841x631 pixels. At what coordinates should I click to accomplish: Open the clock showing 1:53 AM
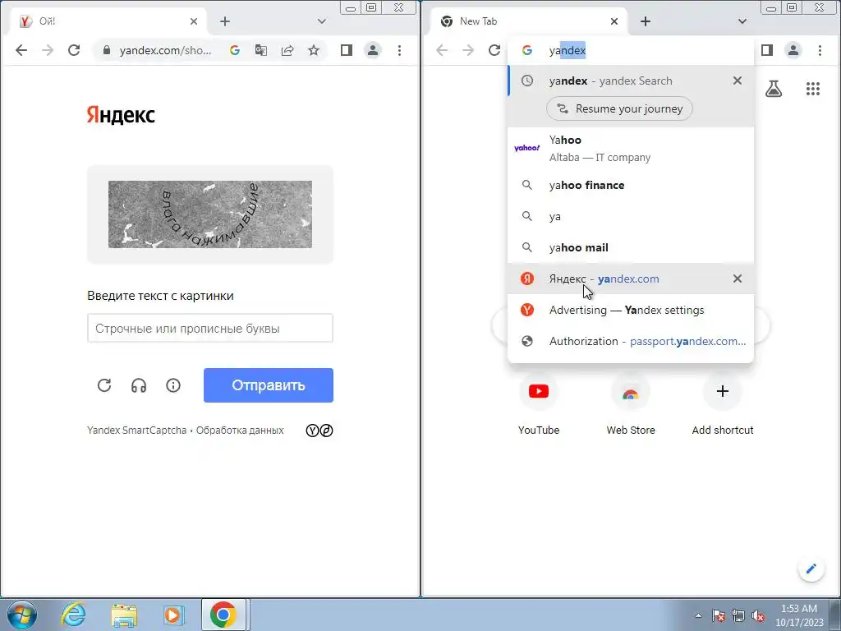(799, 615)
